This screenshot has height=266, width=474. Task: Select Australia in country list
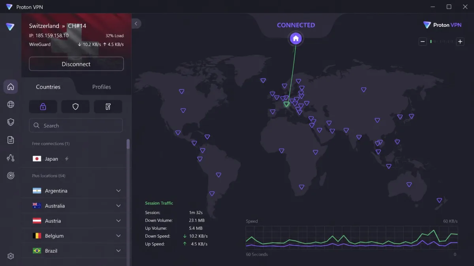pyautogui.click(x=74, y=206)
